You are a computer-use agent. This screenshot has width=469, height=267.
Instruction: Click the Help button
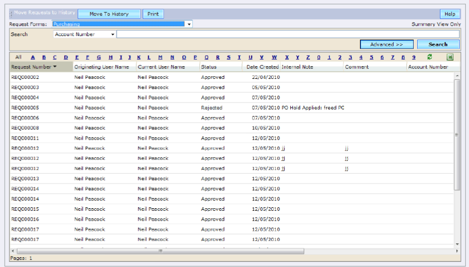(449, 14)
